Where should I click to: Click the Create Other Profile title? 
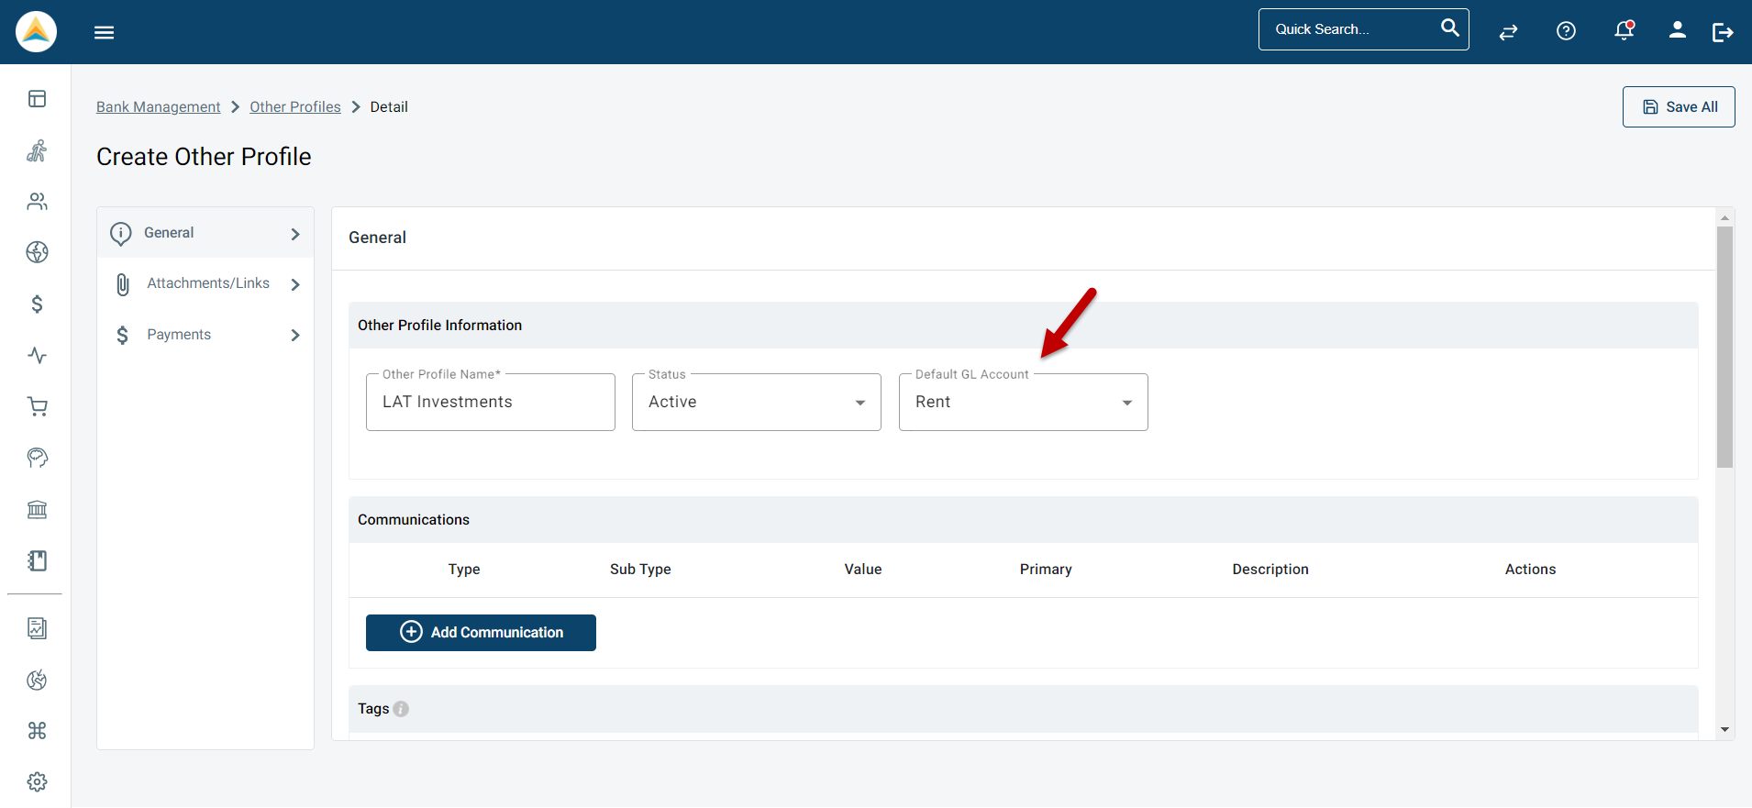[x=204, y=157]
